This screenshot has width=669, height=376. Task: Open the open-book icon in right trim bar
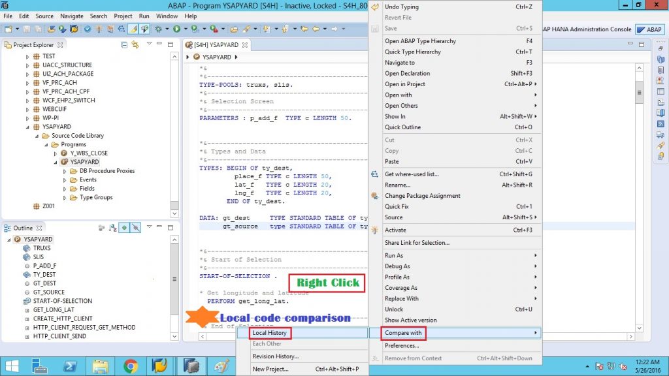coord(661,113)
